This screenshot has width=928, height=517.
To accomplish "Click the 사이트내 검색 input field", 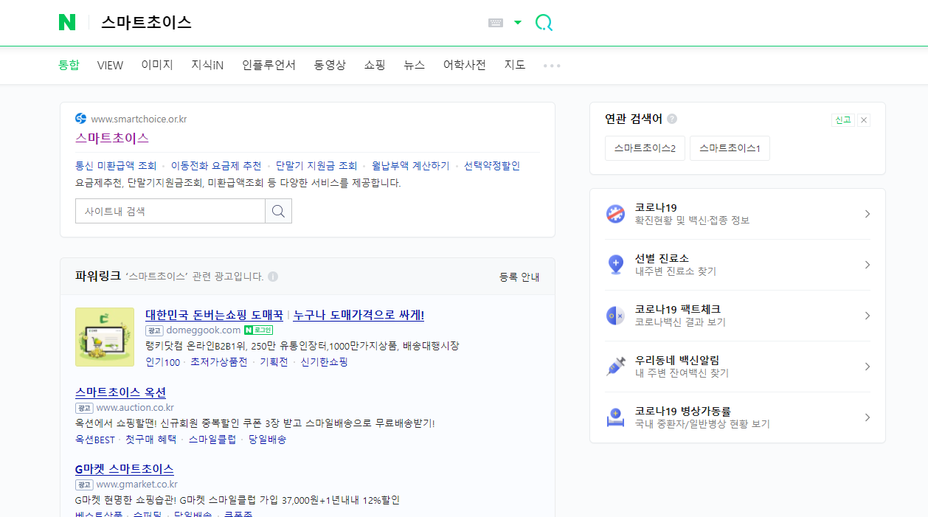I will click(x=170, y=211).
